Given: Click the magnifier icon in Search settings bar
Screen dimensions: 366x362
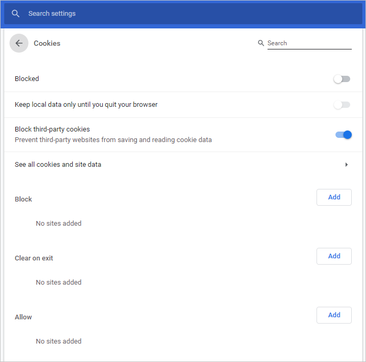Looking at the screenshot, I should point(16,14).
